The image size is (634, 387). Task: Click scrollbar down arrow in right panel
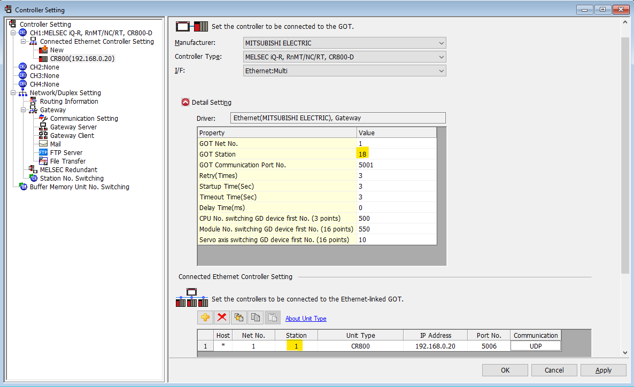pos(625,353)
